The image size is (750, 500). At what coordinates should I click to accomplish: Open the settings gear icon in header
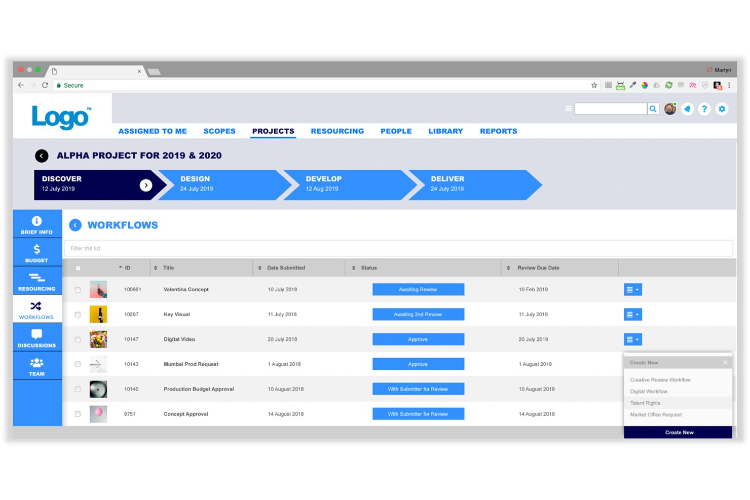pos(722,109)
